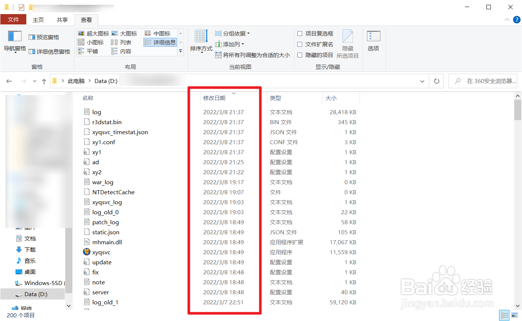Viewport: 522px width, 321px height.
Task: Click the up-one-level arrow button
Action: [x=43, y=81]
